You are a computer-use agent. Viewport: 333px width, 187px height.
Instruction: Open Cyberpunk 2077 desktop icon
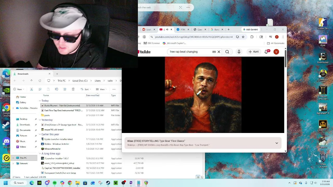pos(323,77)
